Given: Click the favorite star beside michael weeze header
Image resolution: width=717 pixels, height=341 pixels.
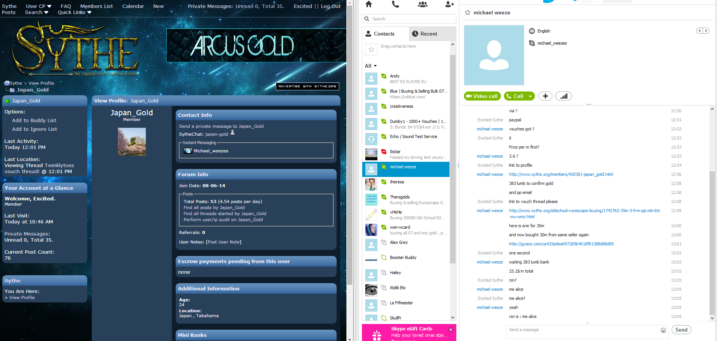Looking at the screenshot, I should (x=468, y=12).
